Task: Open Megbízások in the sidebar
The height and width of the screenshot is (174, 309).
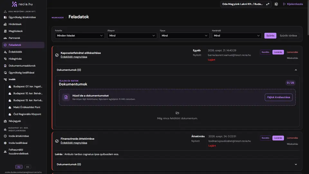Action: click(23, 31)
